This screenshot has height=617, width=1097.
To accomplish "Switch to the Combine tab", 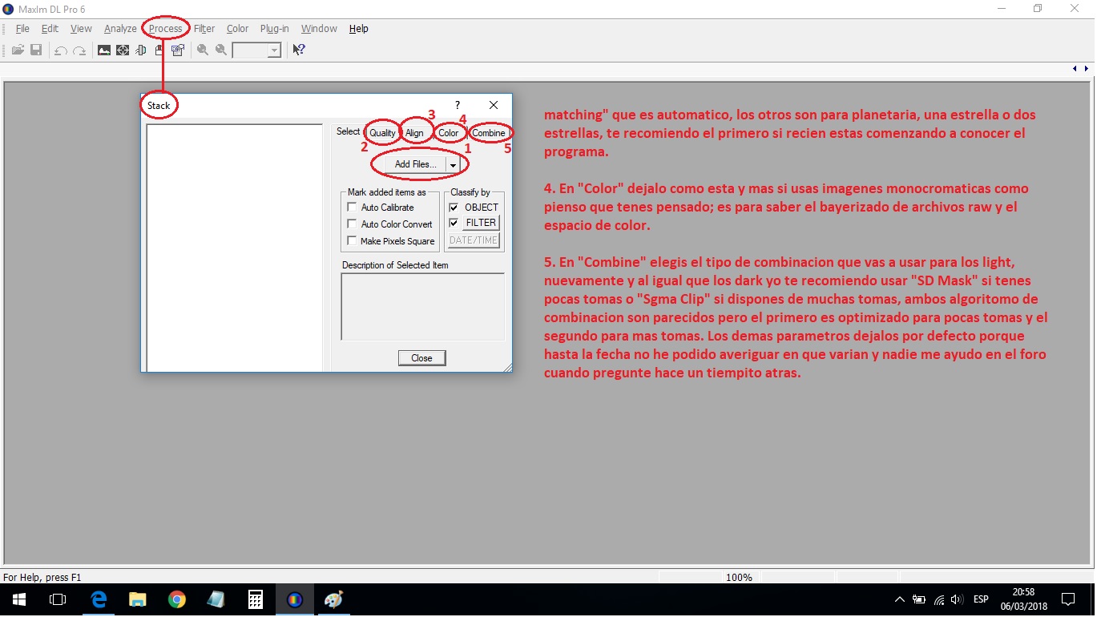I will [x=489, y=133].
